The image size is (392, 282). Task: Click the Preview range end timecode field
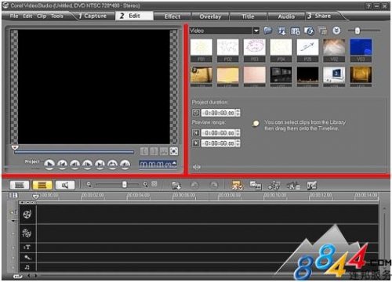[219, 143]
